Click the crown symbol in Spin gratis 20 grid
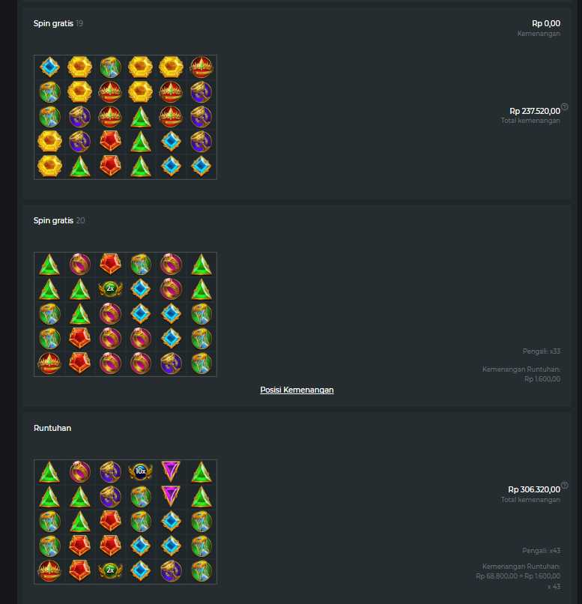Image resolution: width=582 pixels, height=604 pixels. (x=49, y=363)
